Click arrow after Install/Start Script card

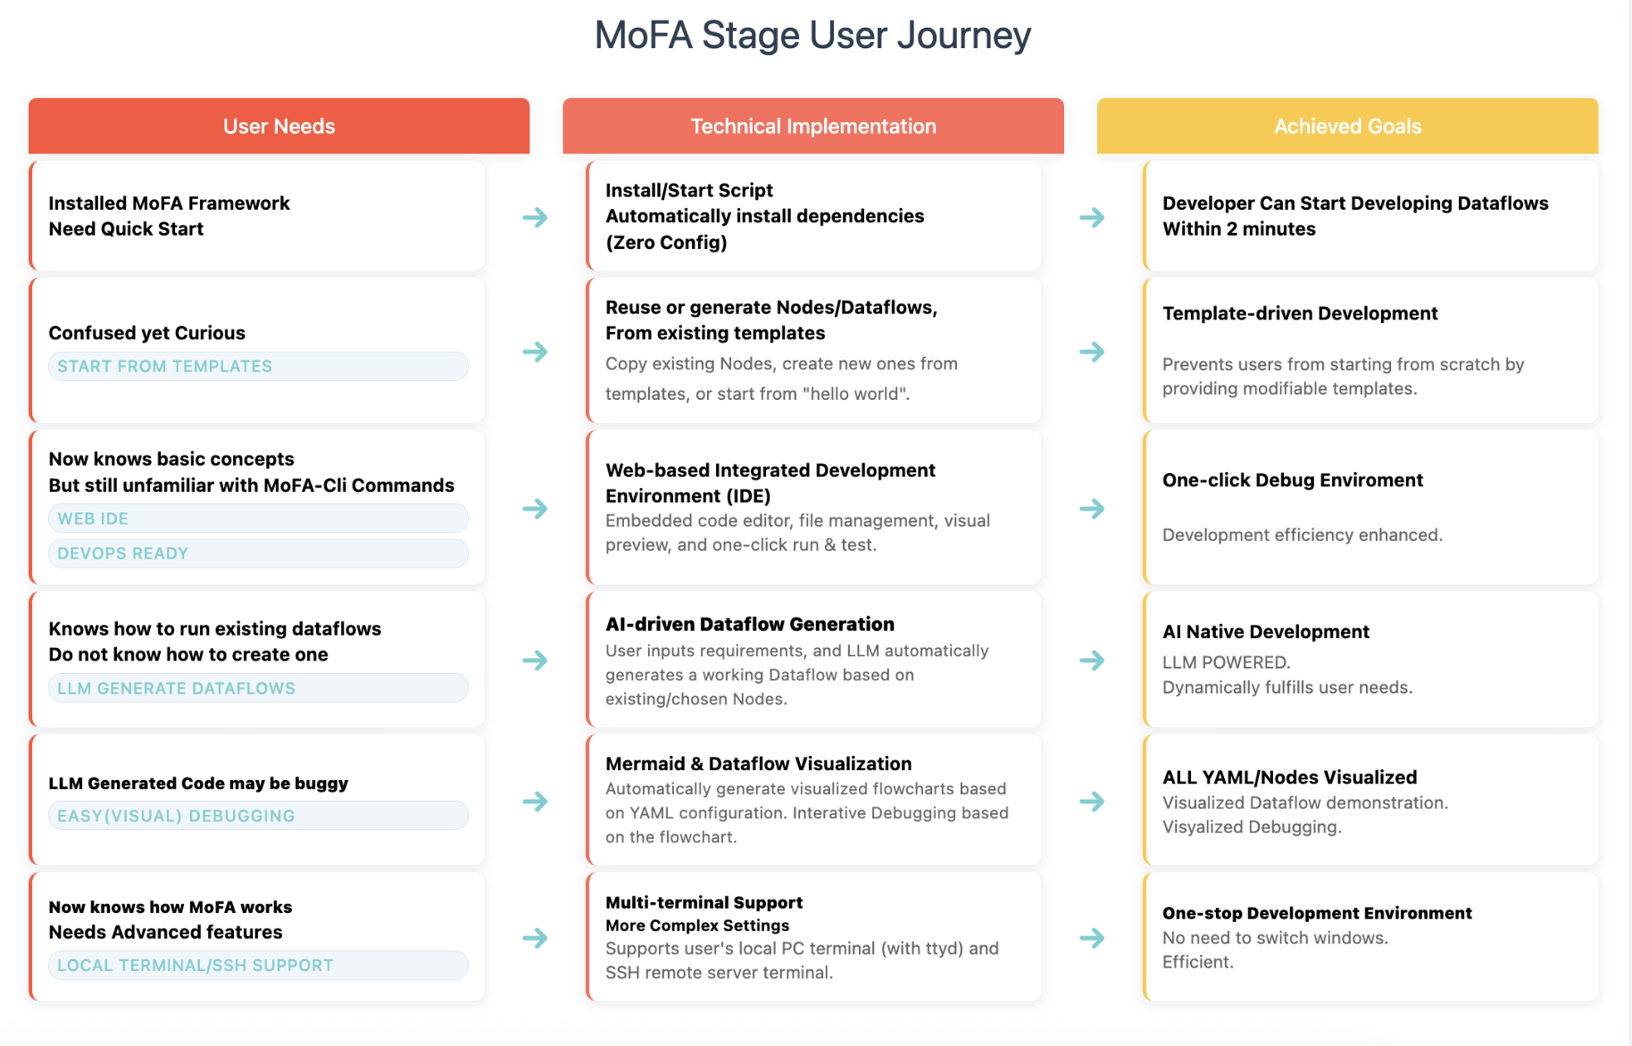pyautogui.click(x=1092, y=217)
